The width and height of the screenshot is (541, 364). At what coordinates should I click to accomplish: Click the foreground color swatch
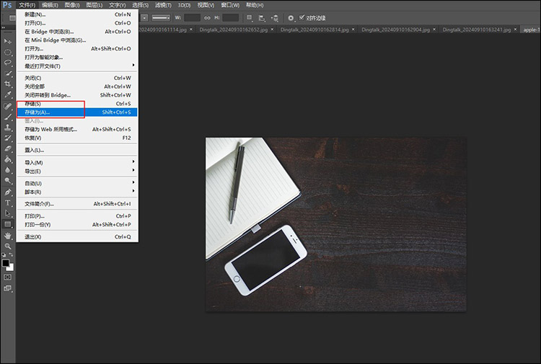click(6, 263)
